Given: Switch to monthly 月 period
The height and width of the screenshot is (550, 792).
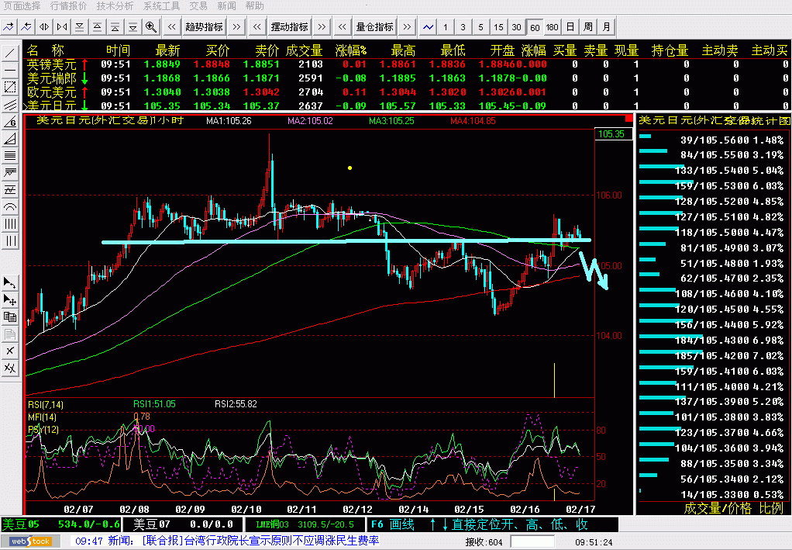Looking at the screenshot, I should tap(605, 27).
